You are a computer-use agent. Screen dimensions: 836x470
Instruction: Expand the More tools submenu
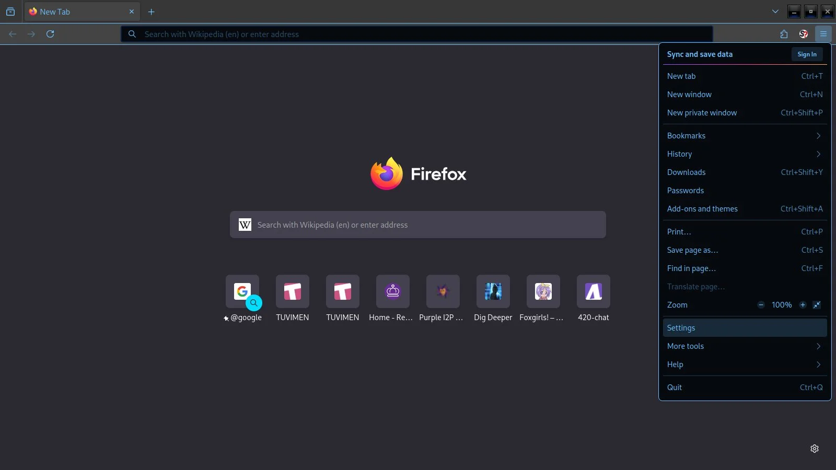744,346
